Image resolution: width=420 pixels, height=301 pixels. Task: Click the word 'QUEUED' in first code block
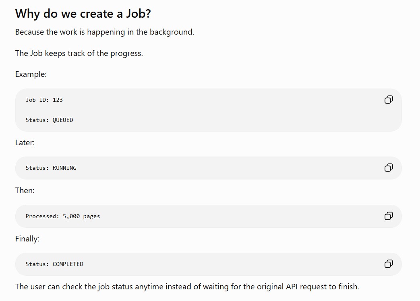[x=63, y=120]
